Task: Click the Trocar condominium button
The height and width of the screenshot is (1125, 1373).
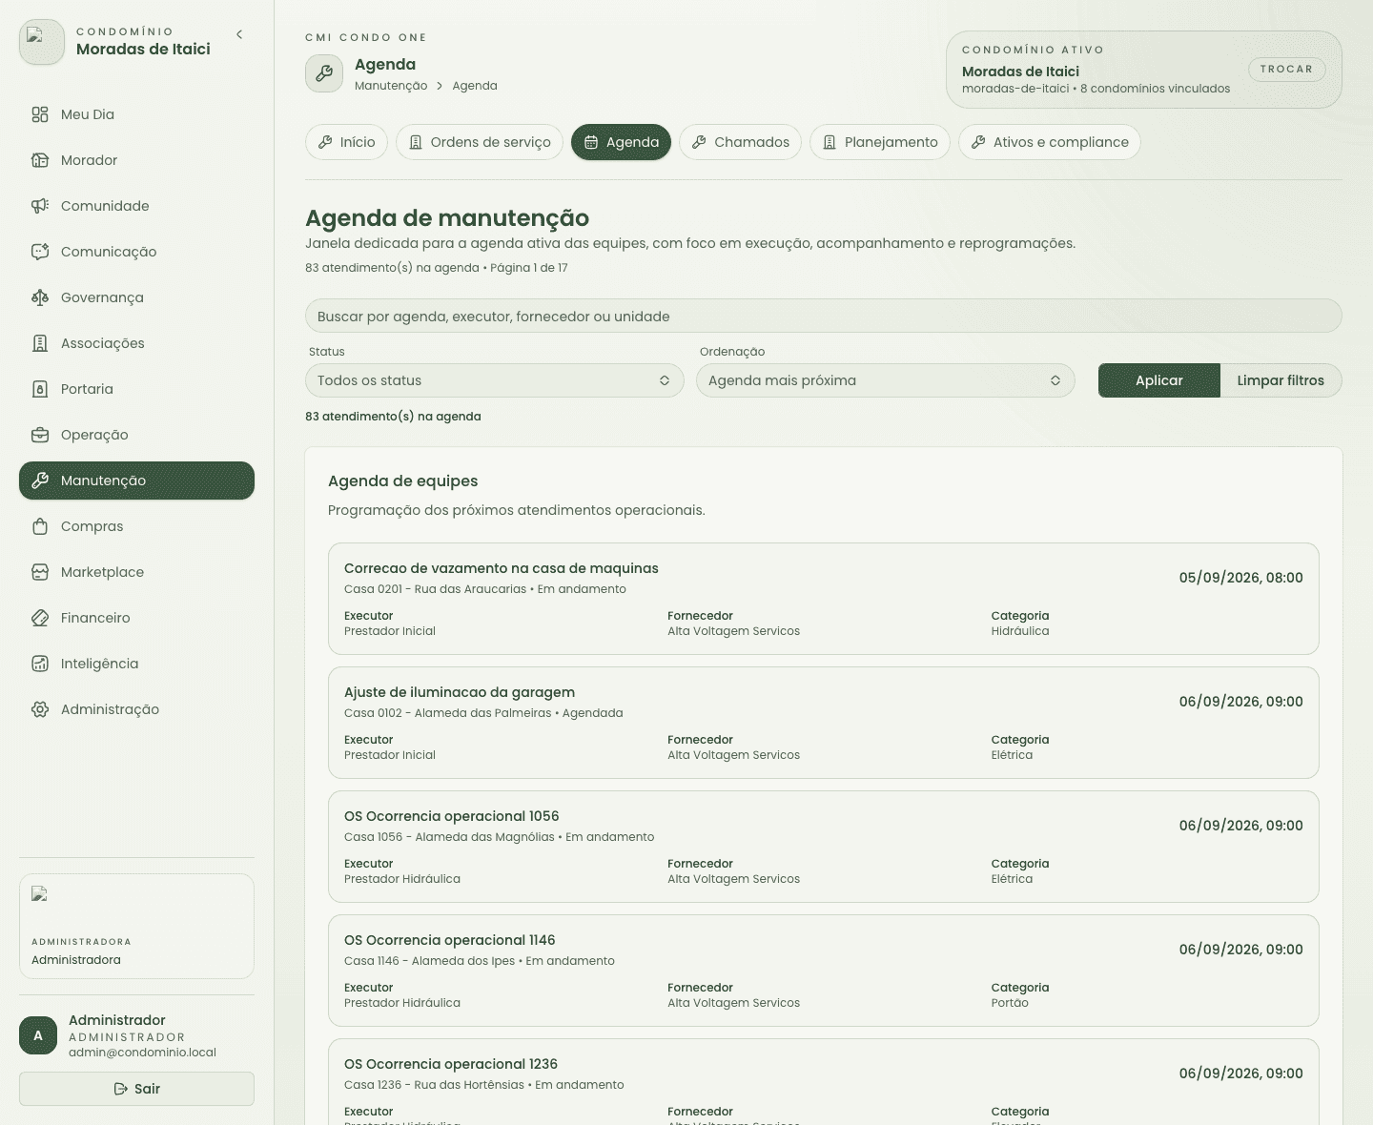Action: (x=1287, y=69)
